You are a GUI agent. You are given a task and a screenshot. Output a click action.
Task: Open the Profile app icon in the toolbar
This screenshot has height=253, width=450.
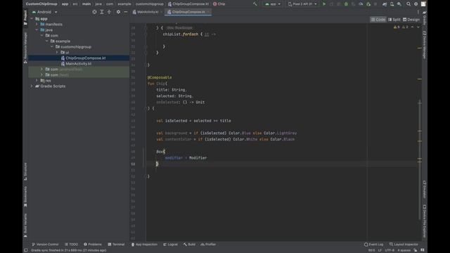pos(361,4)
